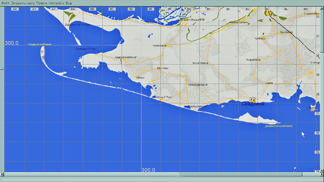
Task: Click the BE grid column label
Action: tap(151, 9)
